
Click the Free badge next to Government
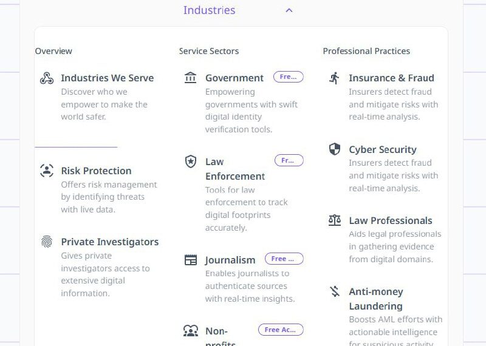point(288,77)
